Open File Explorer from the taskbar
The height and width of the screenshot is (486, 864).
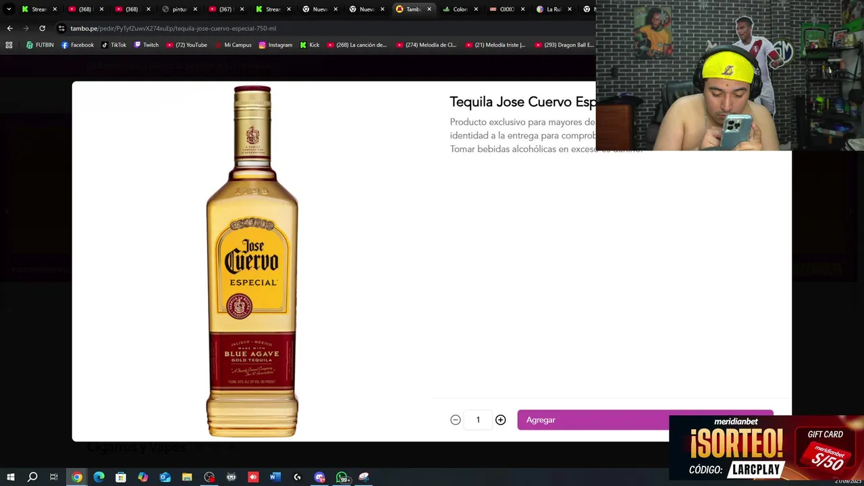click(x=187, y=477)
